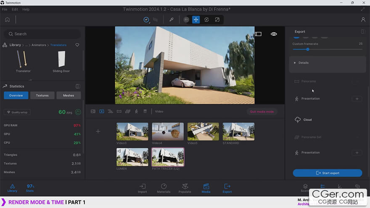The image size is (370, 208).
Task: Activate the Translate move gizmo tool
Action: (x=196, y=20)
